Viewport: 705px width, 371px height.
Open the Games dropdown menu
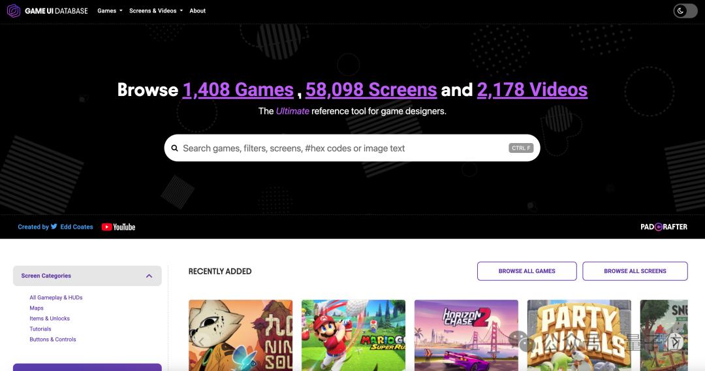tap(110, 10)
